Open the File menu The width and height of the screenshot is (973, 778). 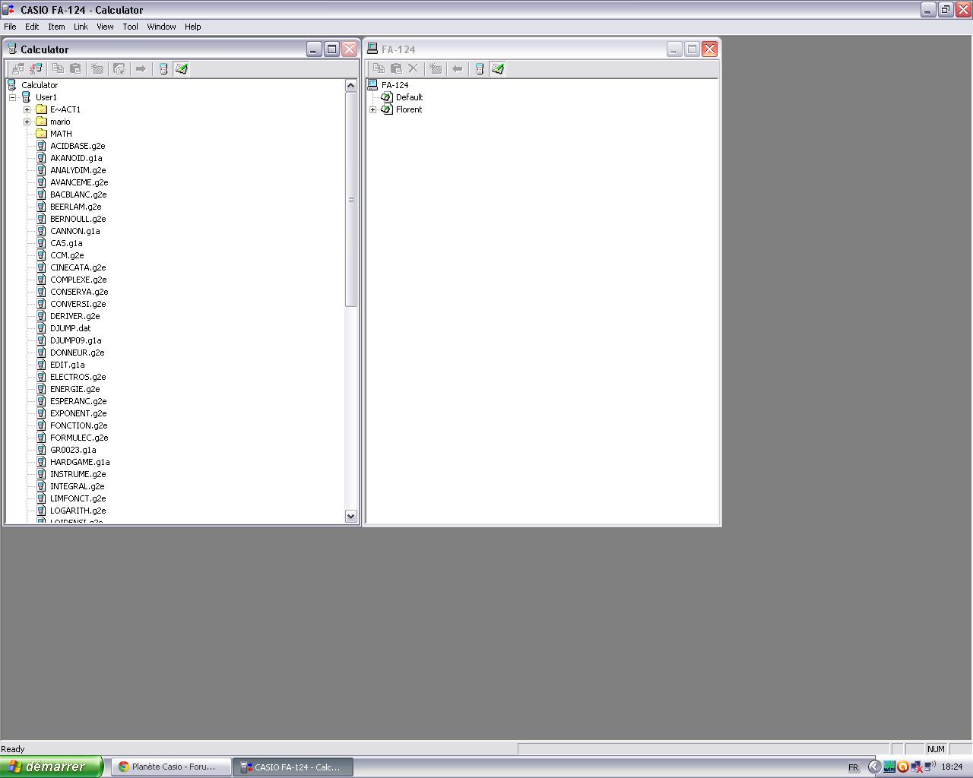(x=10, y=27)
